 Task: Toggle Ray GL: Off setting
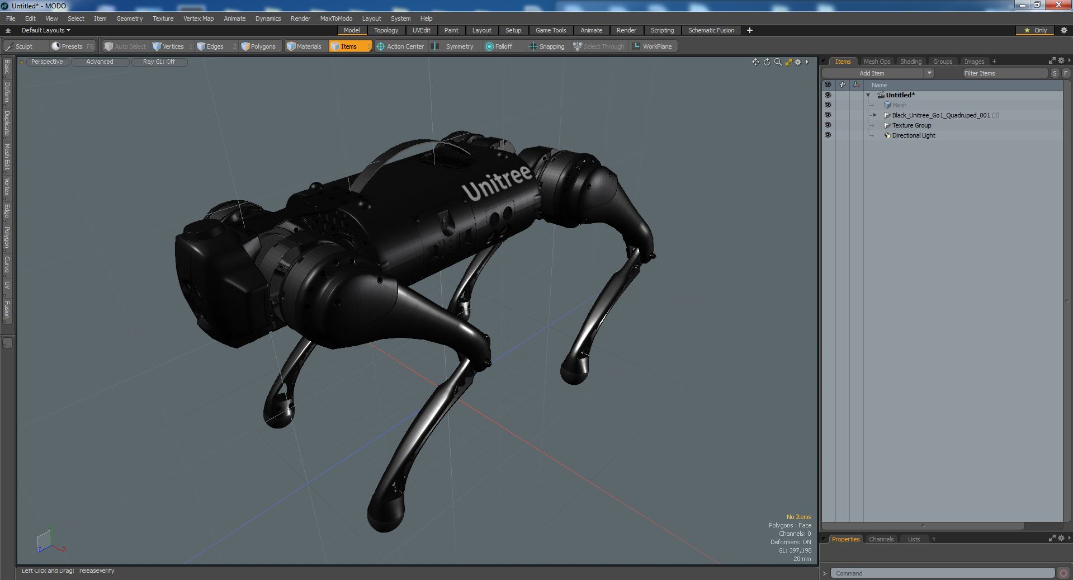click(x=159, y=62)
